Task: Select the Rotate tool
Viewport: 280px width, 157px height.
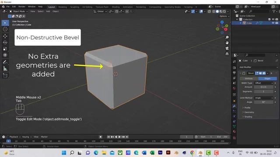Action: [5, 42]
